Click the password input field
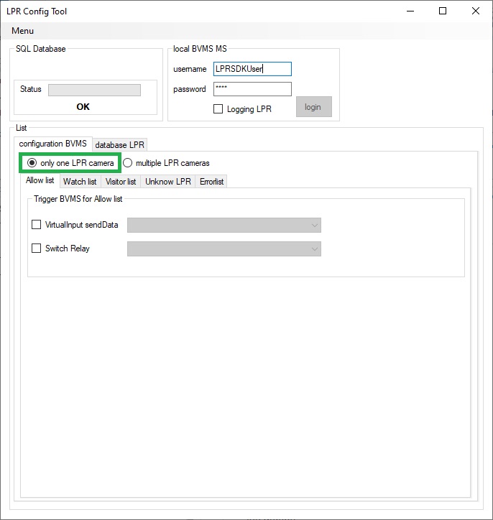The width and height of the screenshot is (493, 520). click(252, 89)
